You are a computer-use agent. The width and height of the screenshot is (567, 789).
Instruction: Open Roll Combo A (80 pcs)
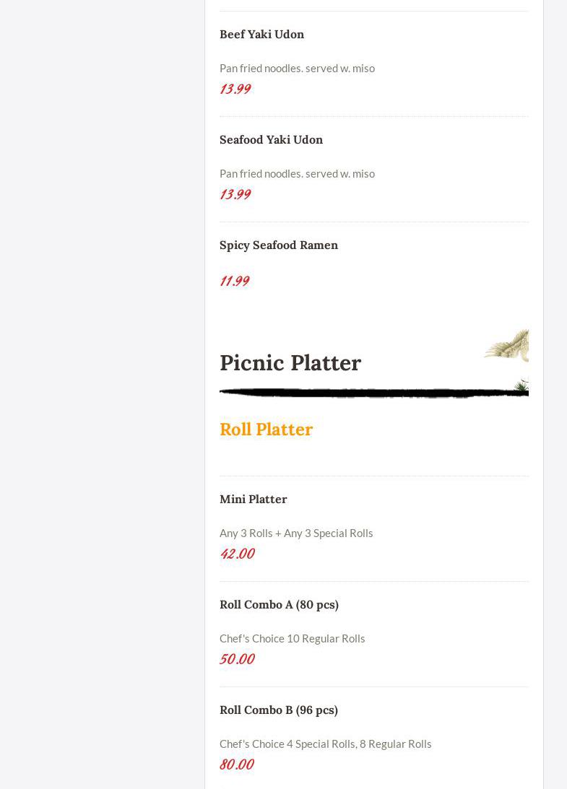(x=279, y=604)
